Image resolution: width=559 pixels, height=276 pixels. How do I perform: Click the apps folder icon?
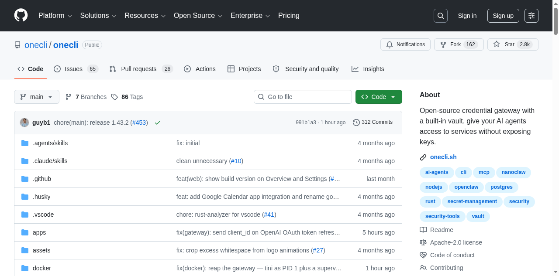(x=25, y=232)
